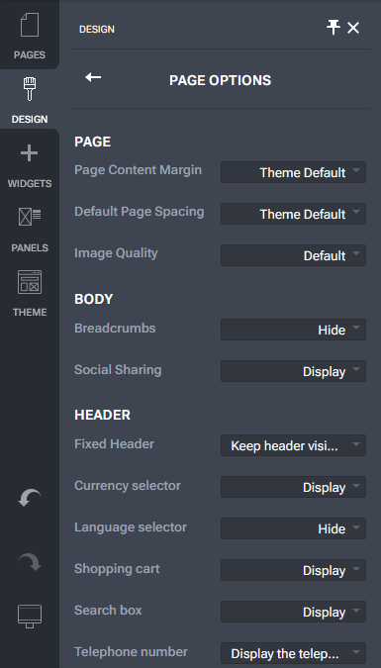
Task: Open the Widgets panel
Action: pos(30,164)
